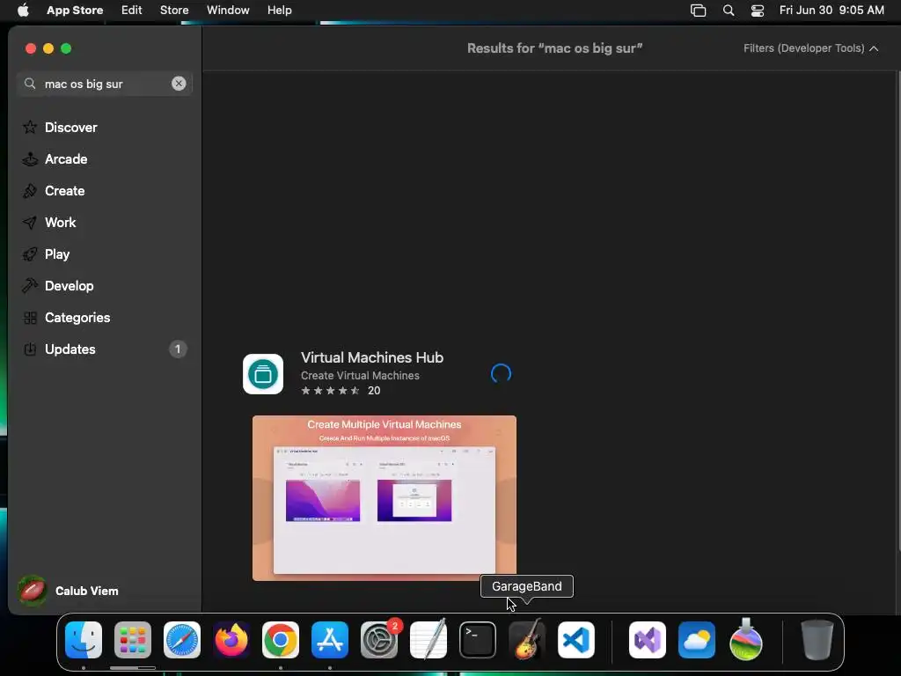This screenshot has height=676, width=901.
Task: Open Stage Manager windows icon in menu bar
Action: [698, 11]
